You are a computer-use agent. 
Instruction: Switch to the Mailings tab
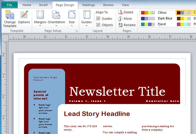point(88,5)
